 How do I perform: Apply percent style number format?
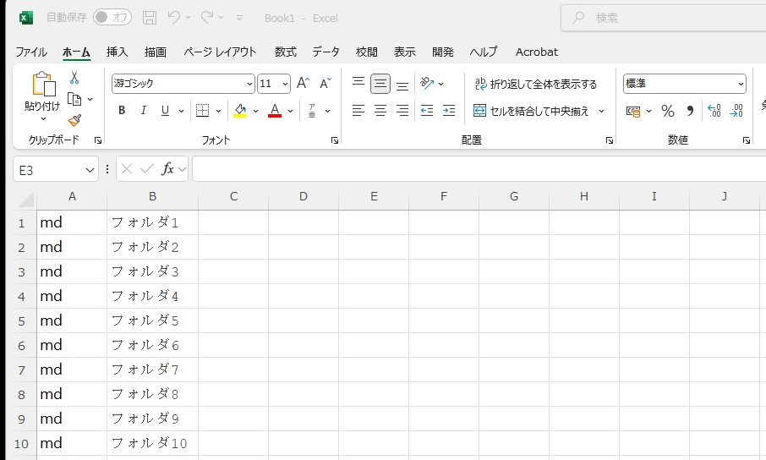coord(667,111)
